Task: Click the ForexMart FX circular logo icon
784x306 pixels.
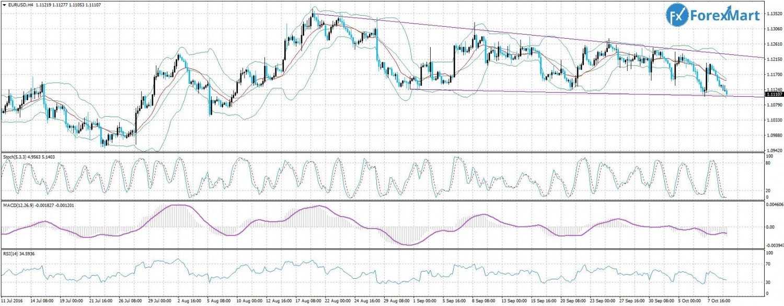Action: tap(677, 15)
